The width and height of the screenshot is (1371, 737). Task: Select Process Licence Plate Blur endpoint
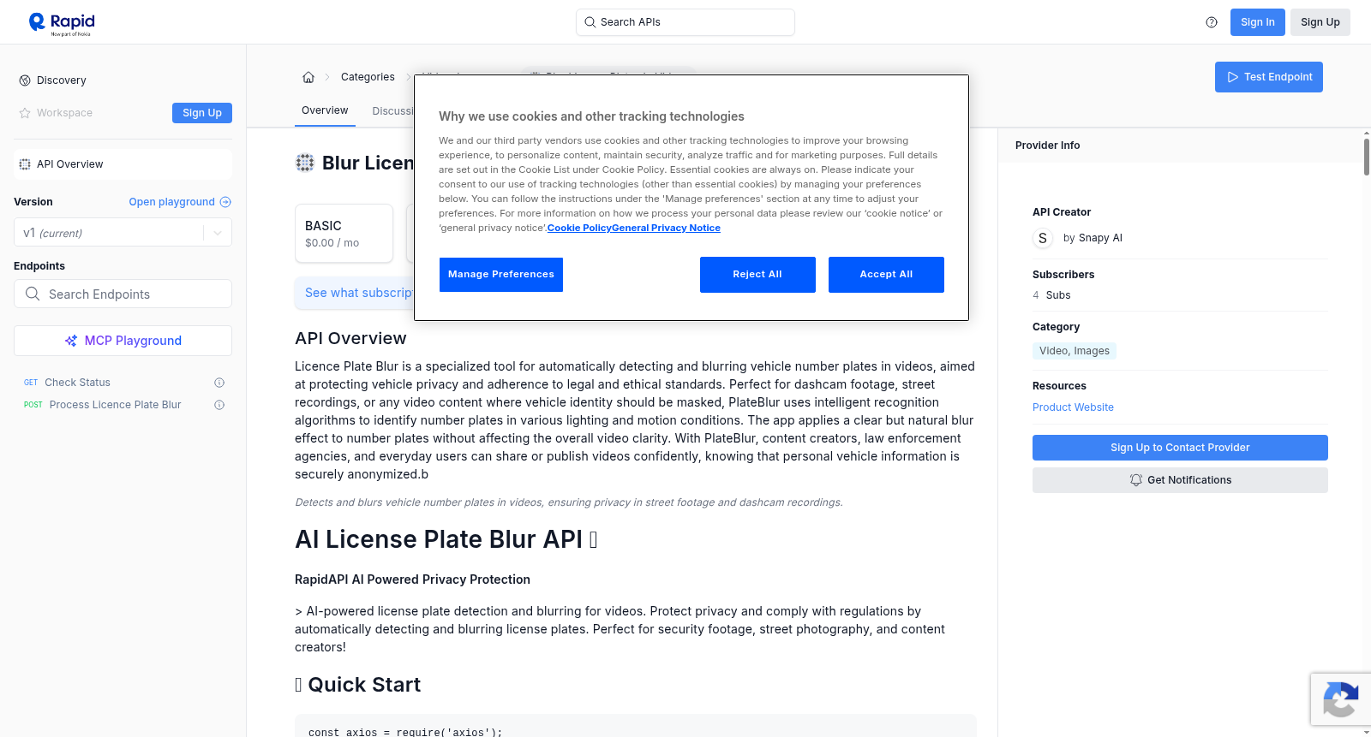click(123, 405)
